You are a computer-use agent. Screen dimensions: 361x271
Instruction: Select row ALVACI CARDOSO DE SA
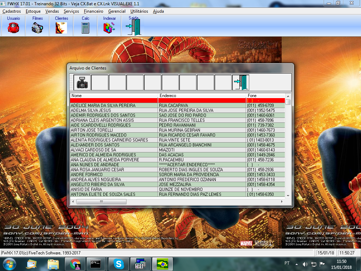pos(177,150)
